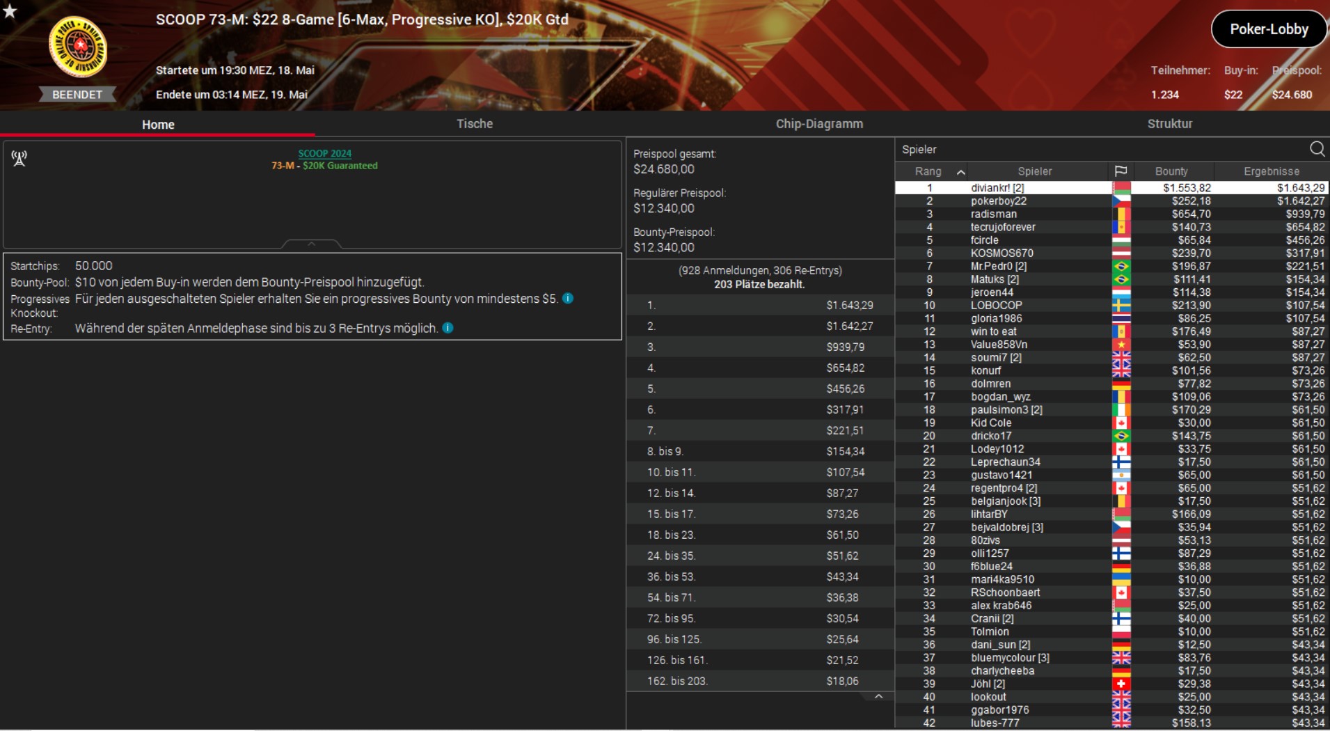Open the Poker-Lobby button

point(1269,29)
